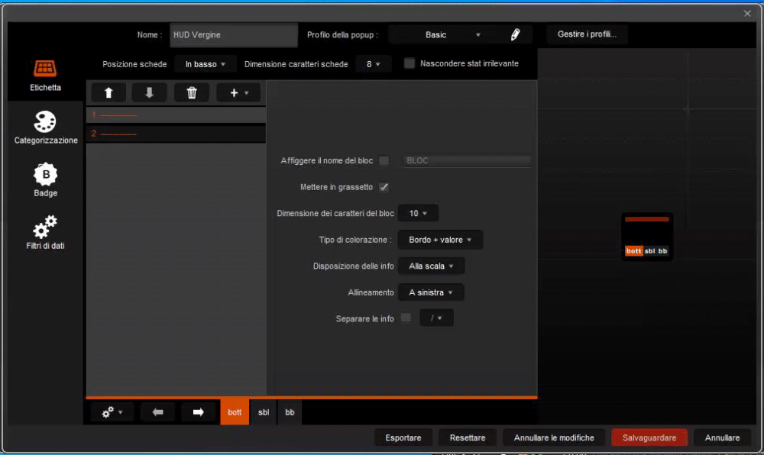The height and width of the screenshot is (455, 764).
Task: Open the Filtri di dati section
Action: tap(45, 233)
